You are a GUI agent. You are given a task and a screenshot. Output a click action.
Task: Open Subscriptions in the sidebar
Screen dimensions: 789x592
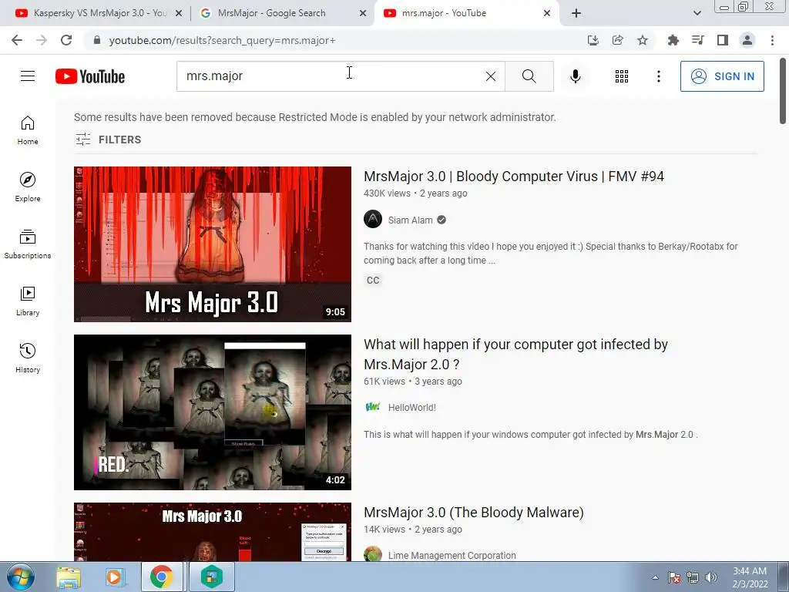tap(28, 244)
